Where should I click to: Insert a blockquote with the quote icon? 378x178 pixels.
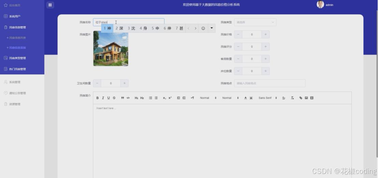[x=123, y=98]
